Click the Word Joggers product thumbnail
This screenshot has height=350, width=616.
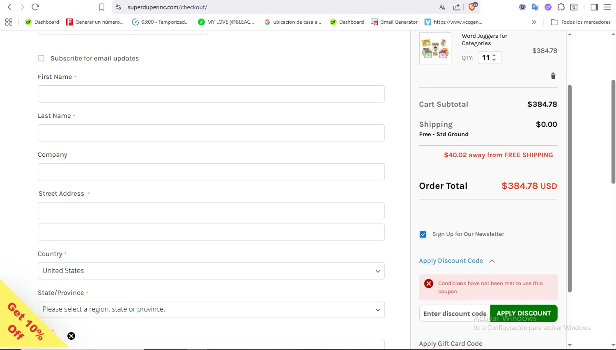click(x=435, y=48)
